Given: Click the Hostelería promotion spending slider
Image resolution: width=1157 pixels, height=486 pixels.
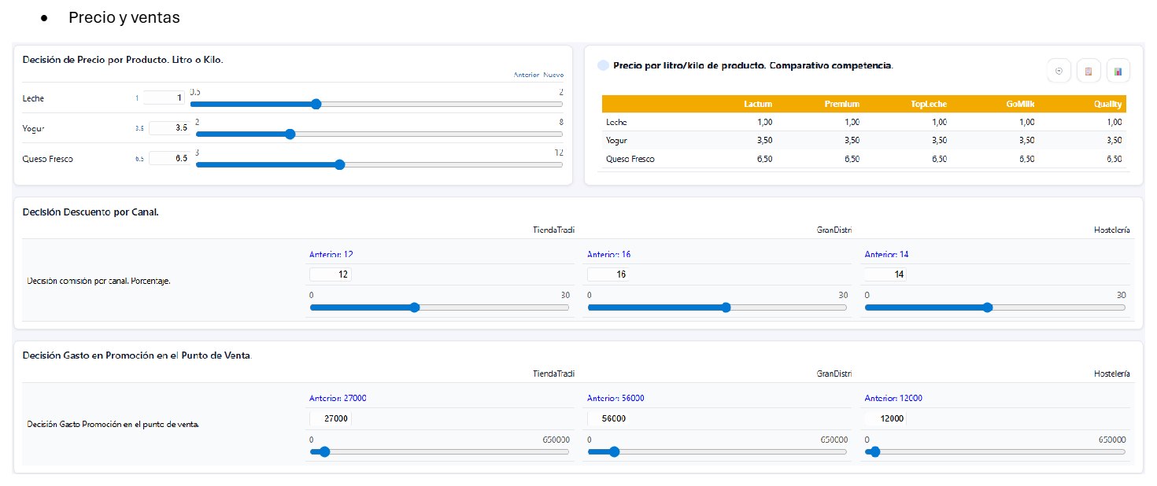Looking at the screenshot, I should point(995,451).
